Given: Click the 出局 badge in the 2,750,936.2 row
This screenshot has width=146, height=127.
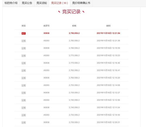Looking at the screenshot, I should (24, 93).
